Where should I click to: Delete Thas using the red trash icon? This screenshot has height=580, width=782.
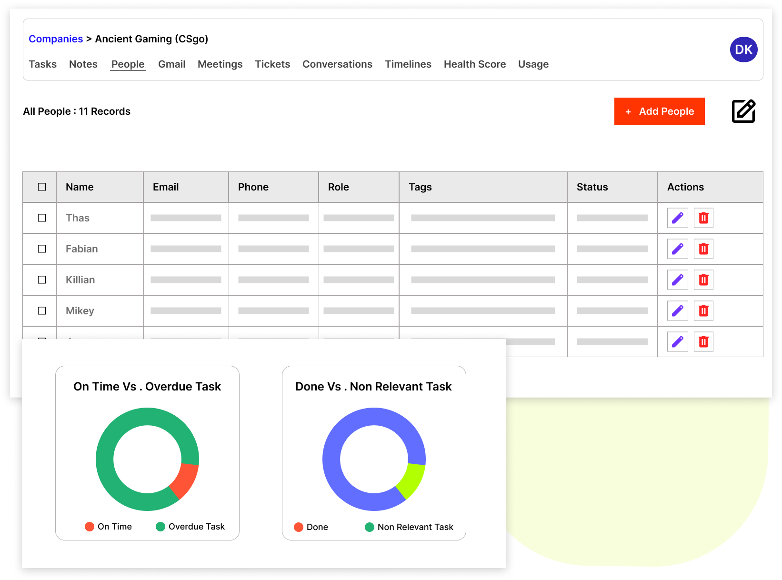pos(703,218)
